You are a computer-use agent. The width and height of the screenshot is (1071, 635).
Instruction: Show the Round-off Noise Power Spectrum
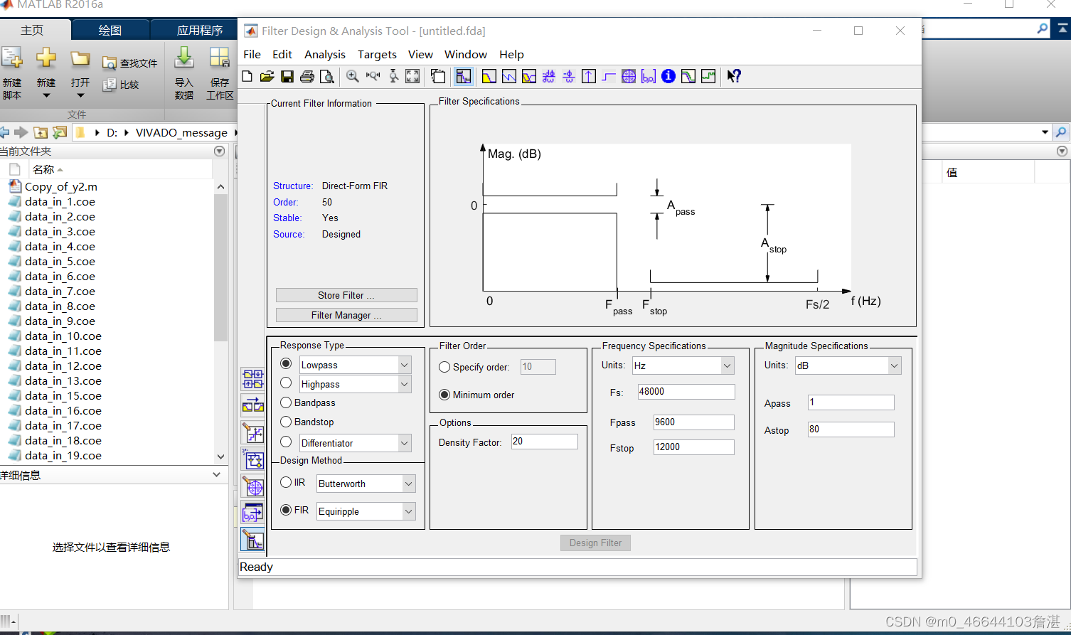pos(708,76)
